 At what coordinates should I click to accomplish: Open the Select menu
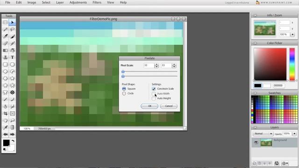[x=46, y=2]
